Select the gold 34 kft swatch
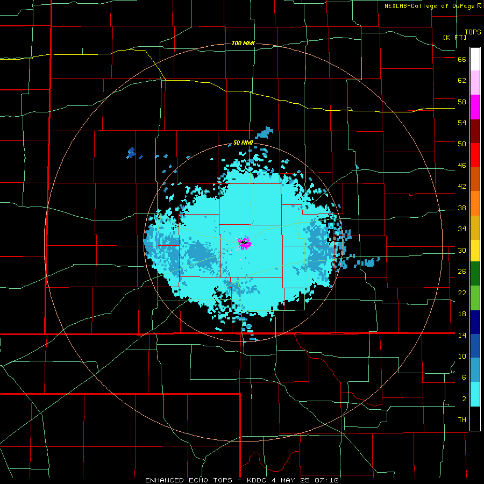This screenshot has width=484, height=484. coord(475,228)
